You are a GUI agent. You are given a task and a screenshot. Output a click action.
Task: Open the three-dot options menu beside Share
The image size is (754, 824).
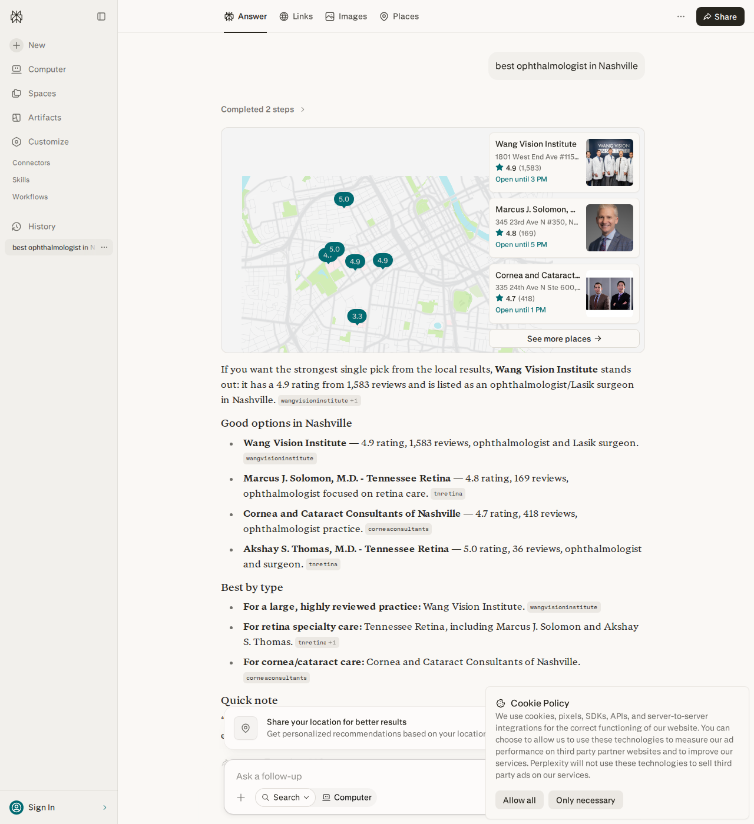pyautogui.click(x=681, y=16)
